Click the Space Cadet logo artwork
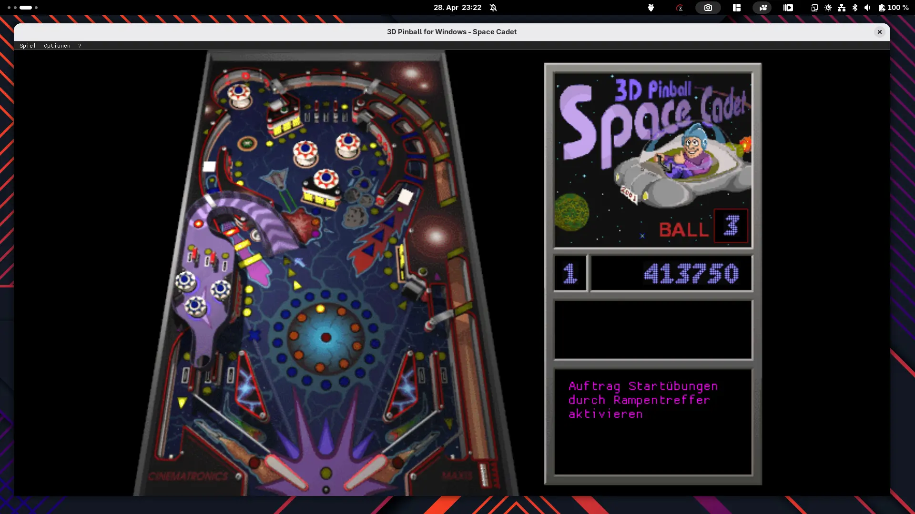Image resolution: width=915 pixels, height=514 pixels. point(653,159)
